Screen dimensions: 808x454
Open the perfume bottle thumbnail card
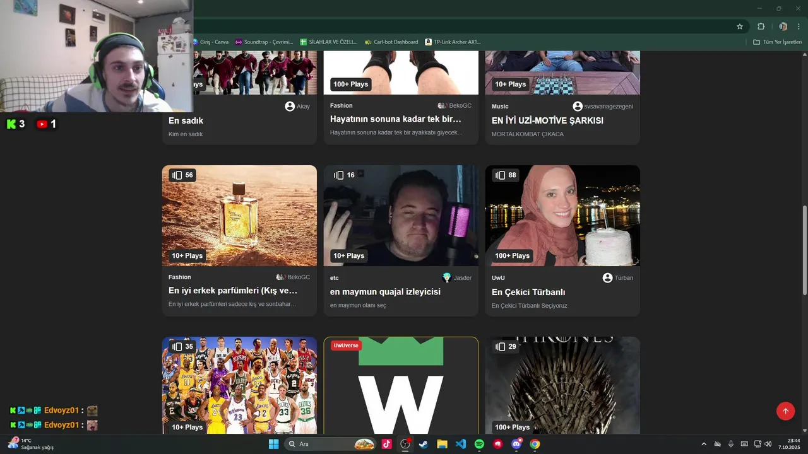239,216
